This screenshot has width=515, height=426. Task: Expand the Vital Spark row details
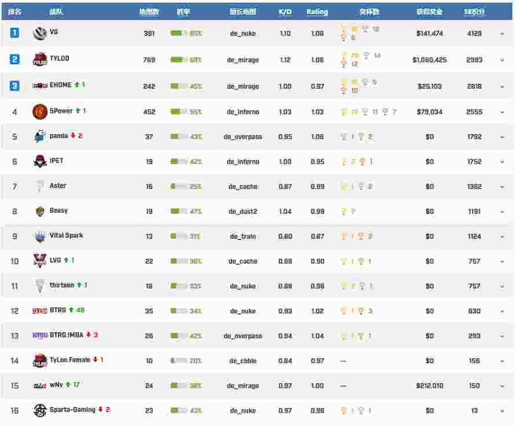[502, 236]
